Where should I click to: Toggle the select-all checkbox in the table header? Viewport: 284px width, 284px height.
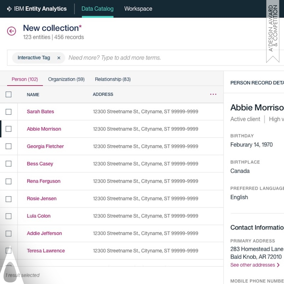tap(9, 94)
